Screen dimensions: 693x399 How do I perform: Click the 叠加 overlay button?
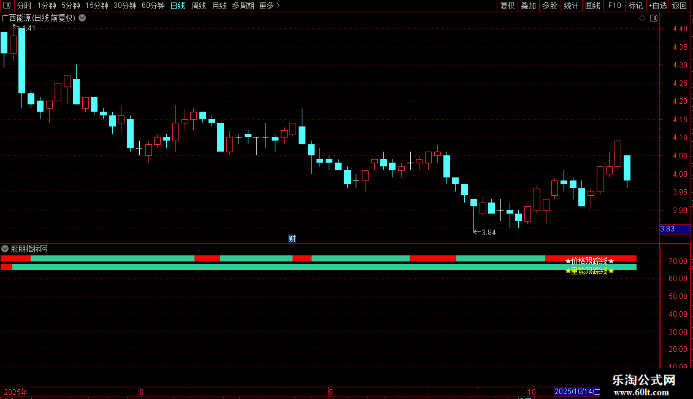tap(528, 6)
